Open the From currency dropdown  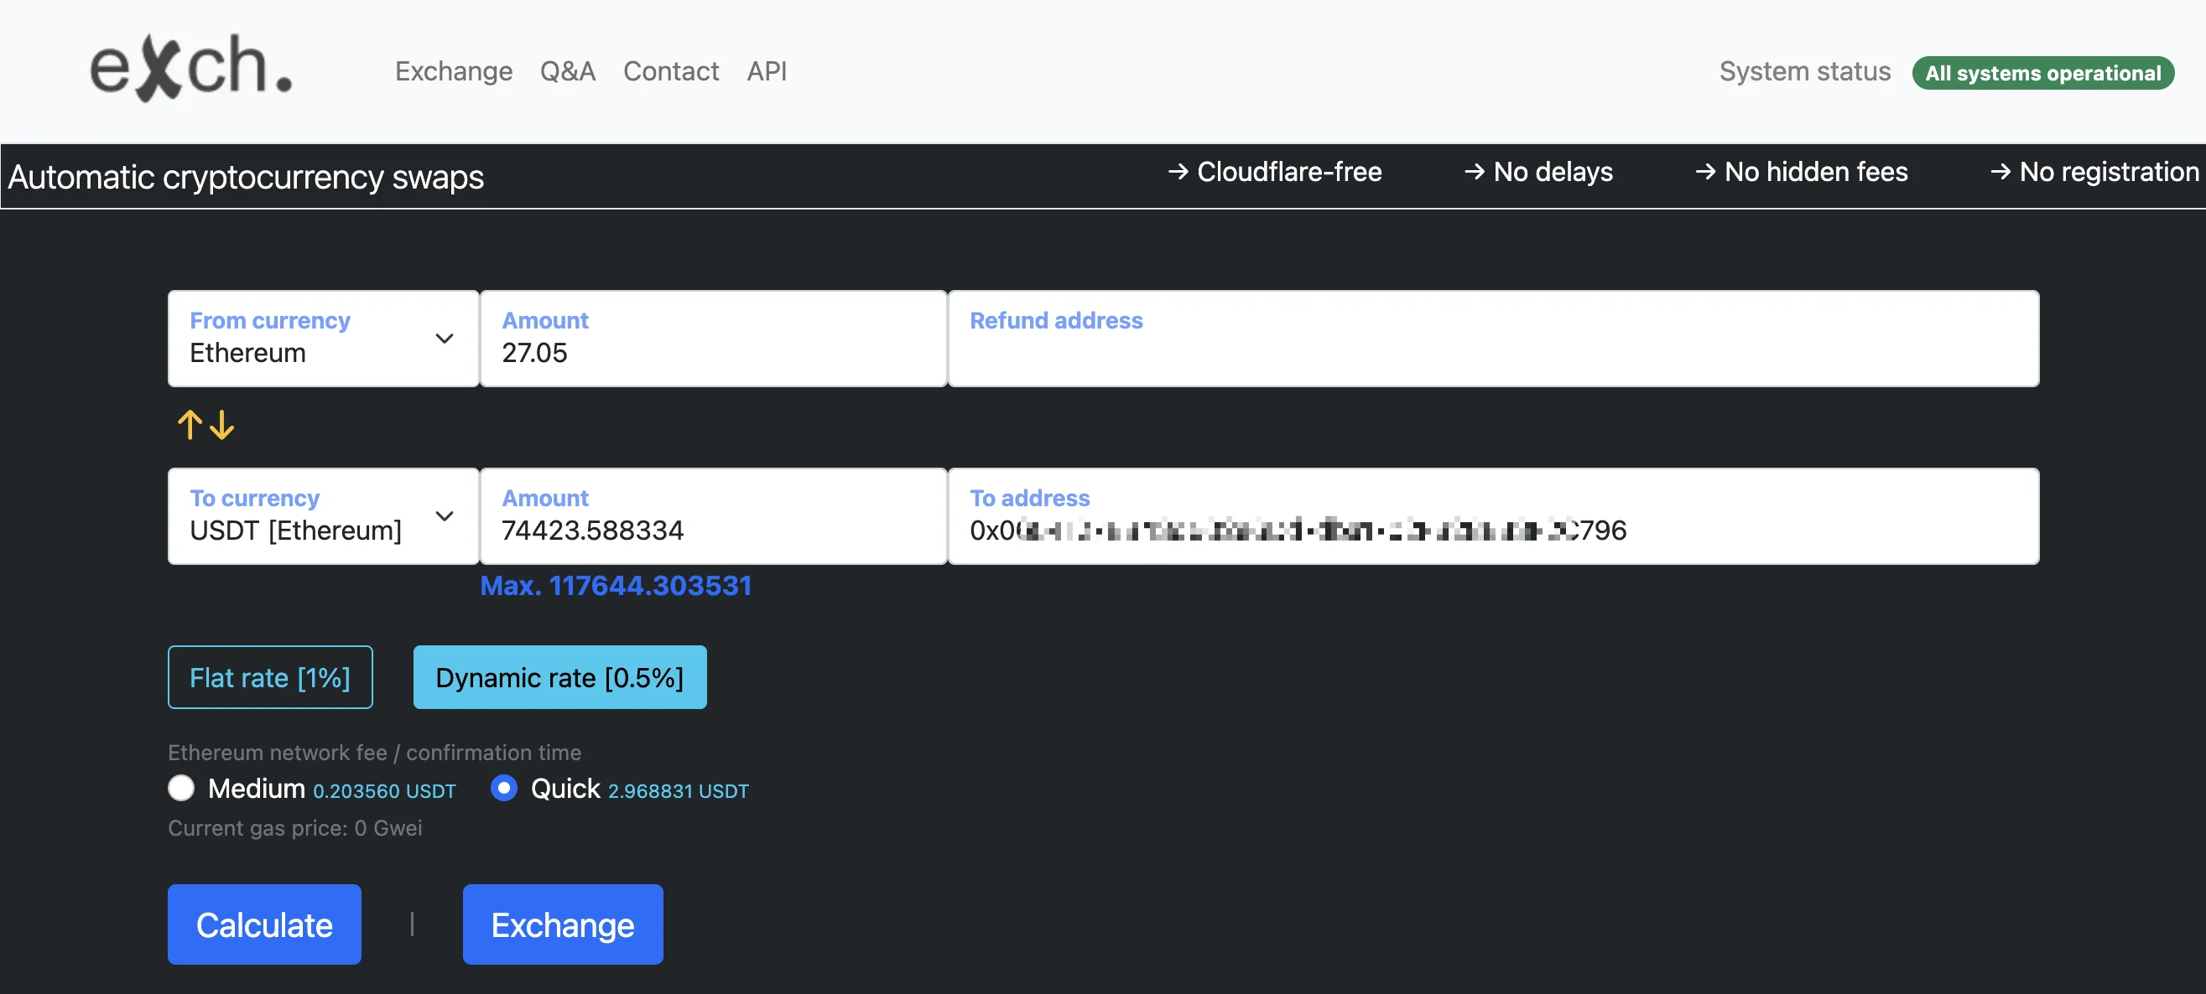[323, 338]
